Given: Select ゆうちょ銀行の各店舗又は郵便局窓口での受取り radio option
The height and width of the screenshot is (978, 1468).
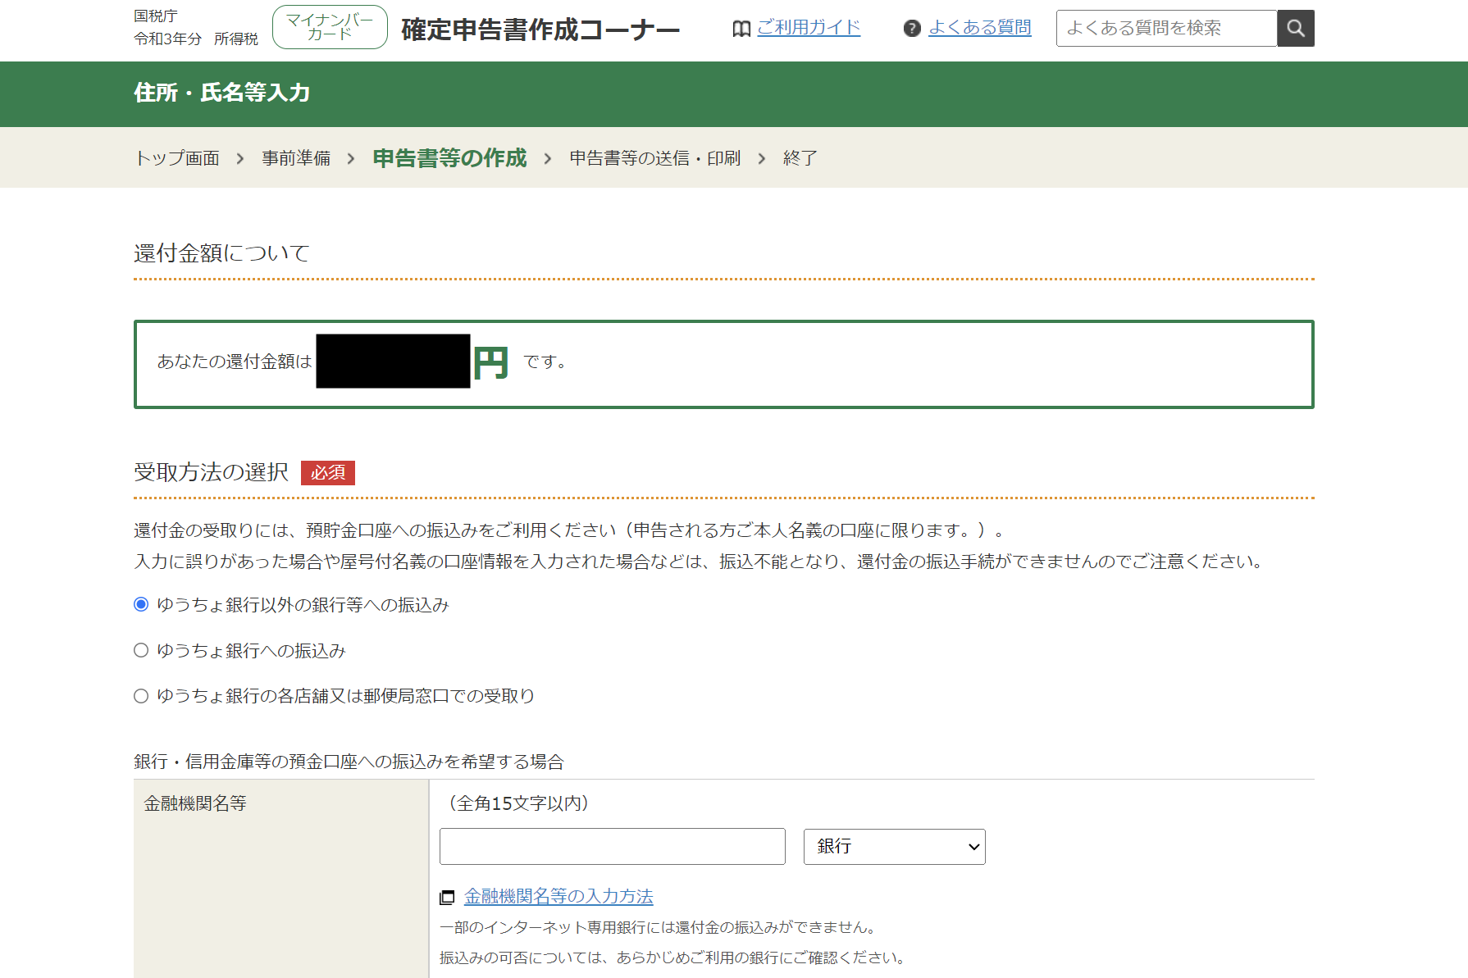Looking at the screenshot, I should (141, 696).
